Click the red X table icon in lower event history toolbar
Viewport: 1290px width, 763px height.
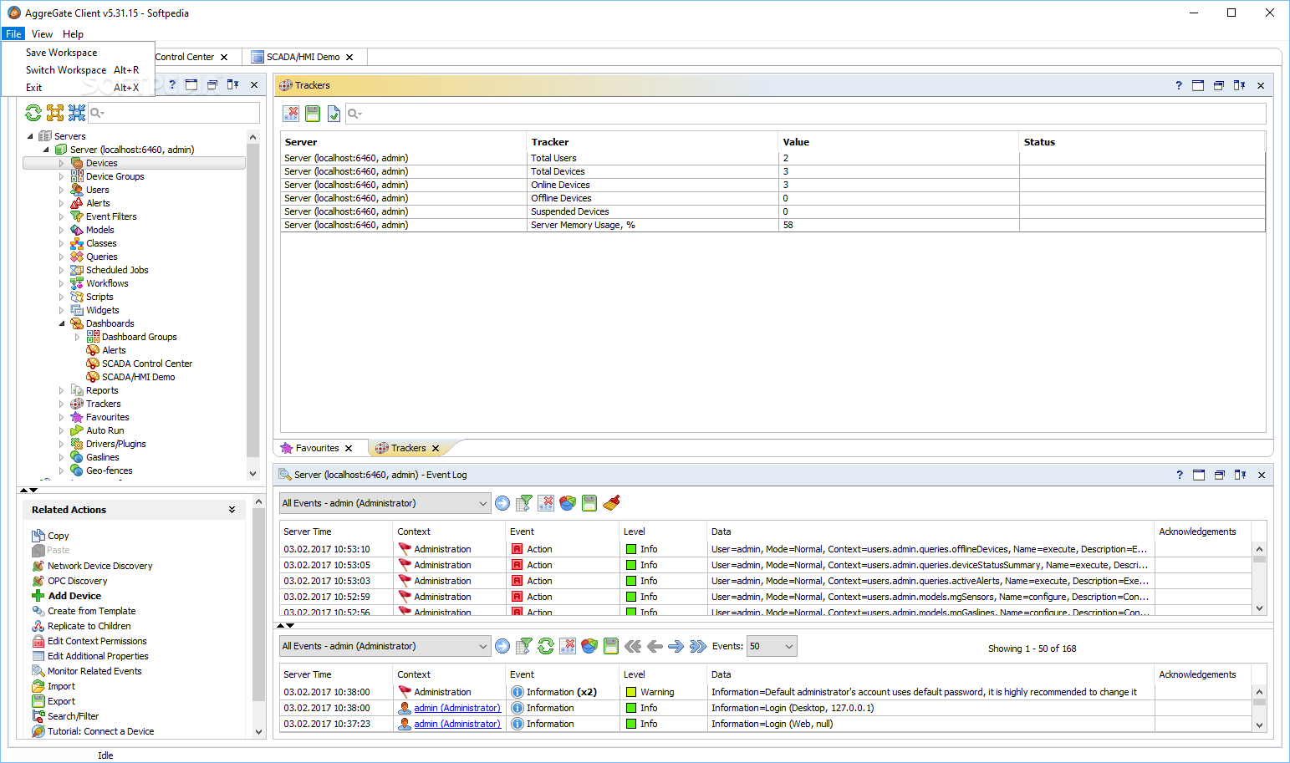click(x=568, y=646)
